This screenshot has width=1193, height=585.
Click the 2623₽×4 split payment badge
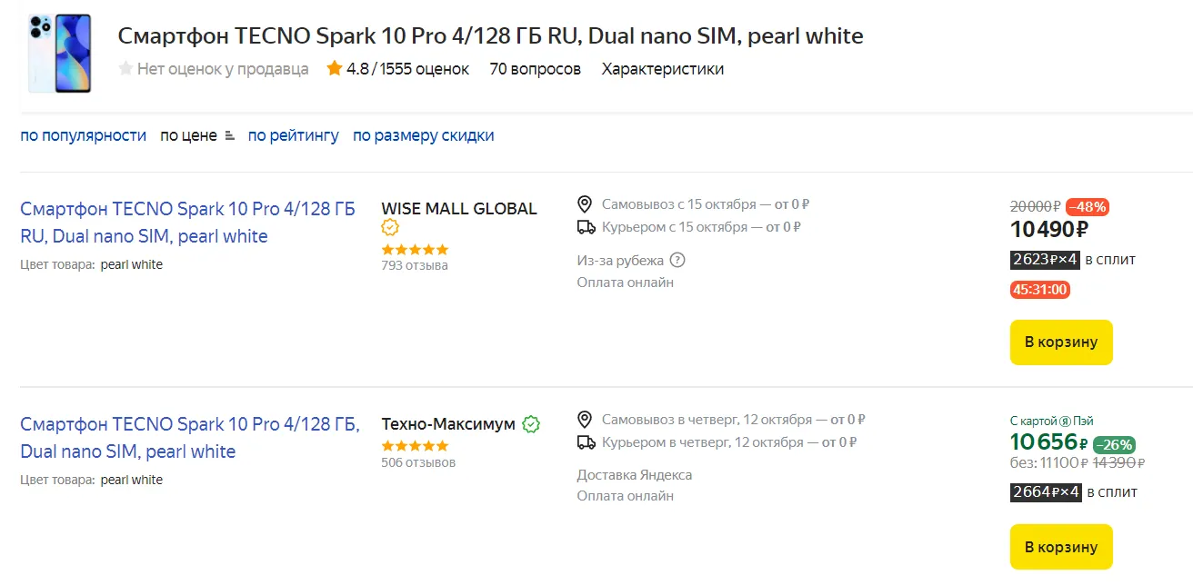pos(1045,259)
